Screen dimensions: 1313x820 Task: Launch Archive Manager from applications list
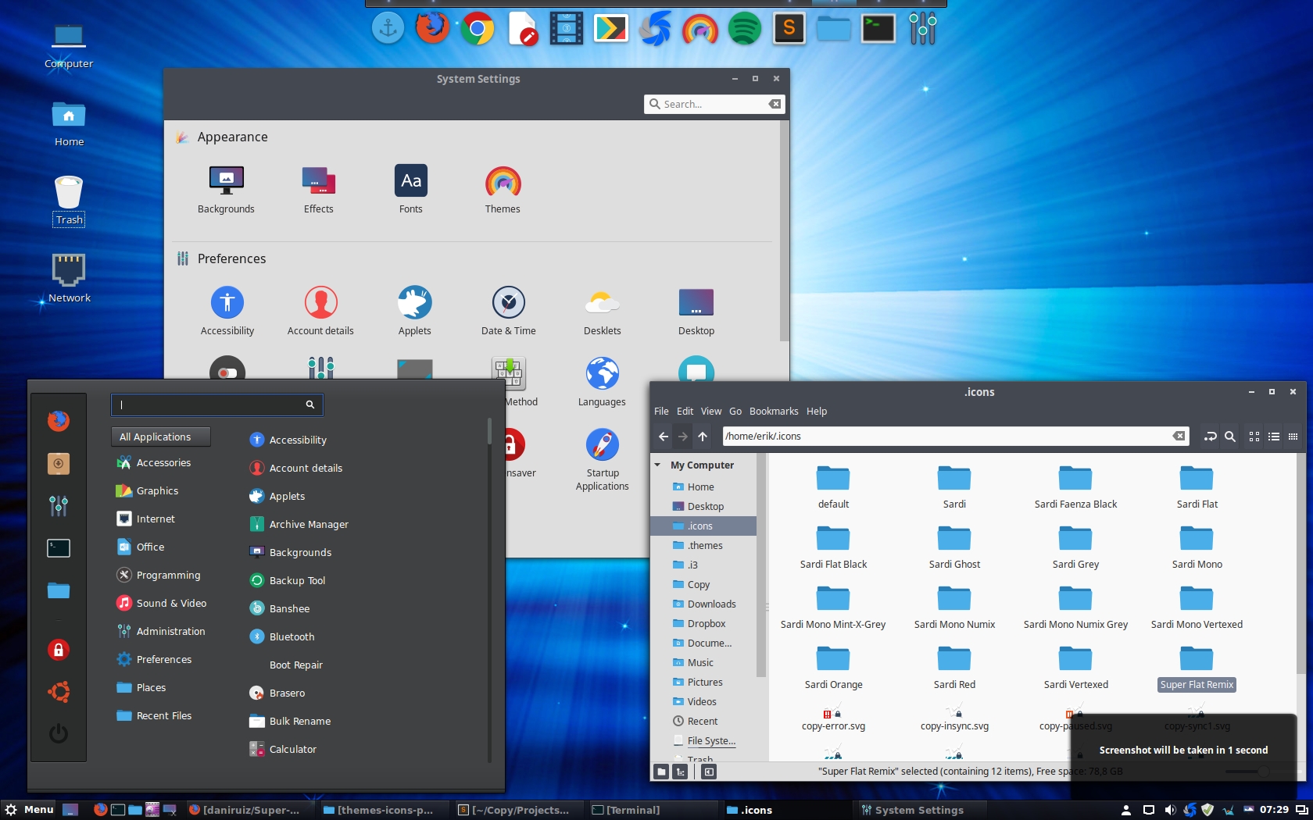tap(299, 524)
